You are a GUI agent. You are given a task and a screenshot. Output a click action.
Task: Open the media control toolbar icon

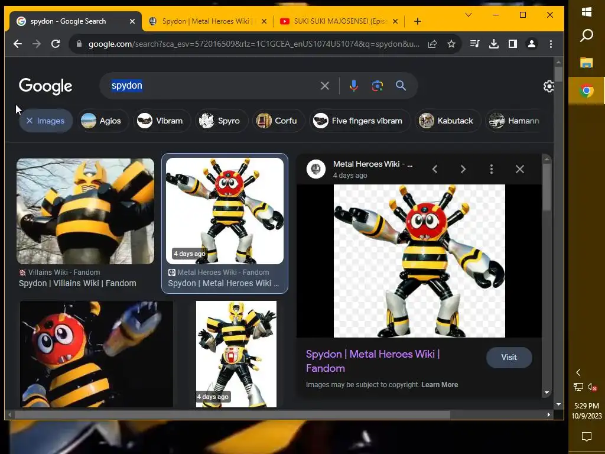coord(474,44)
